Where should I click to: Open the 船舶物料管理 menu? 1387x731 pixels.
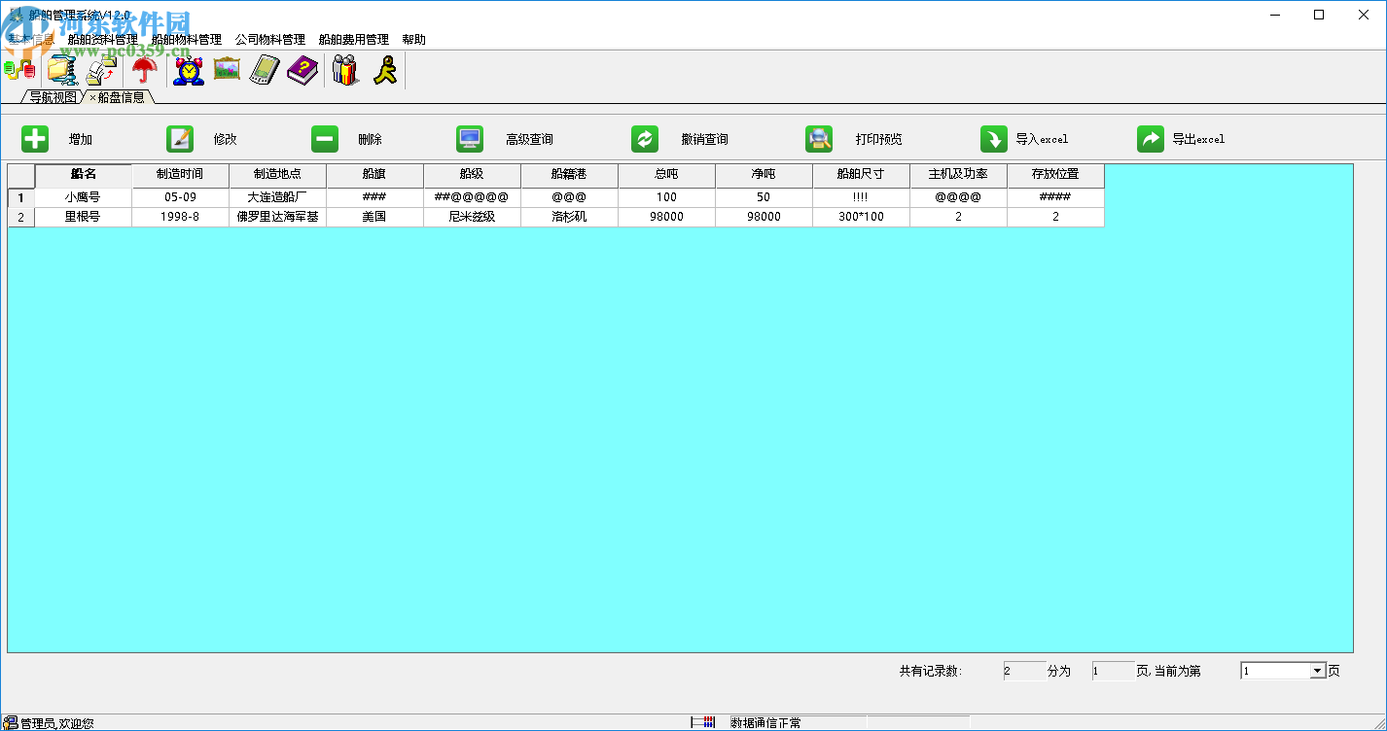(x=187, y=40)
